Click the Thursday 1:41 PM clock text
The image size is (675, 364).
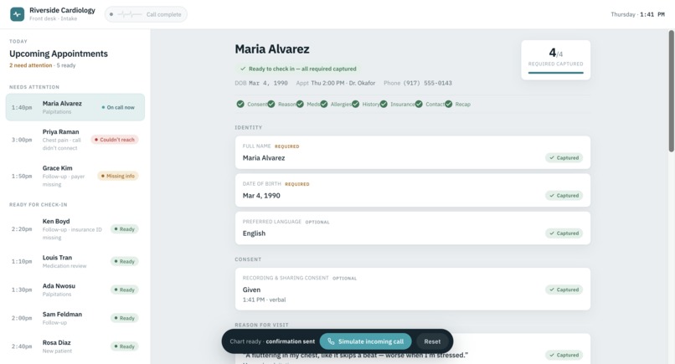pos(637,14)
